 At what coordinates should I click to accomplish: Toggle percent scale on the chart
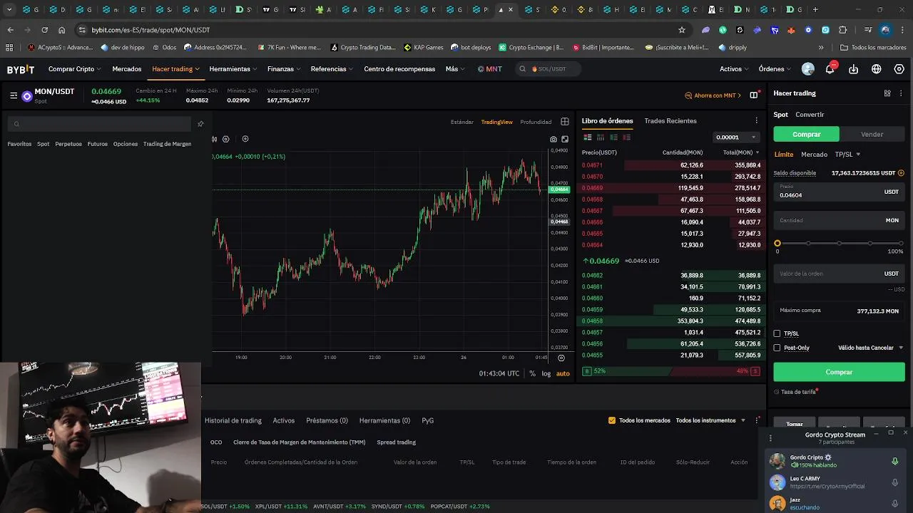click(532, 373)
